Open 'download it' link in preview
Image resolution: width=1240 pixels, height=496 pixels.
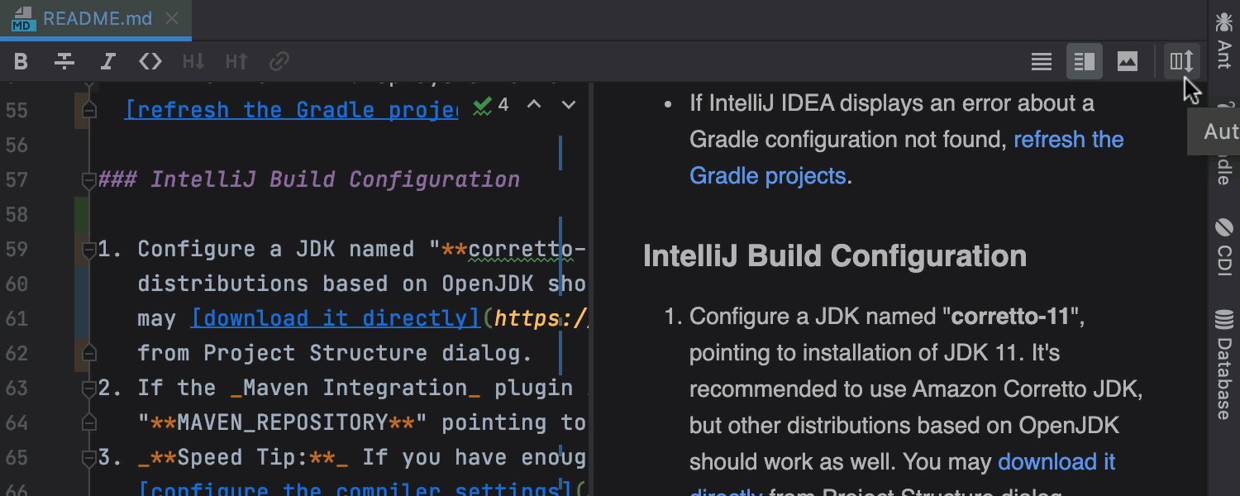coord(1056,461)
